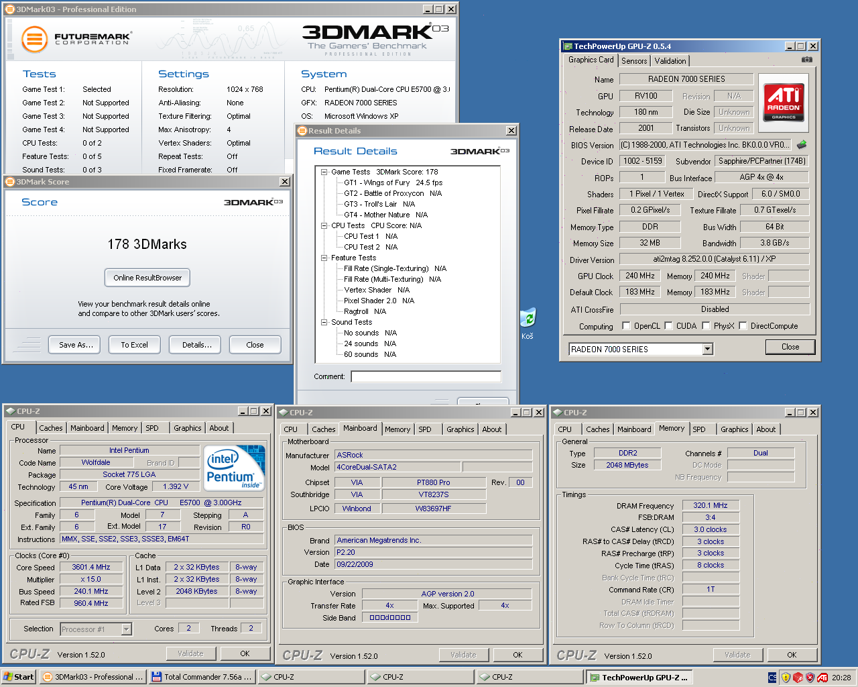Viewport: 858px width, 687px height.
Task: Collapse the Feature Tests tree node
Action: pyautogui.click(x=324, y=258)
